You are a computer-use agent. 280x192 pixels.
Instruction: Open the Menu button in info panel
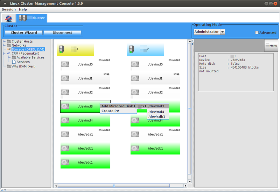[x=271, y=46]
